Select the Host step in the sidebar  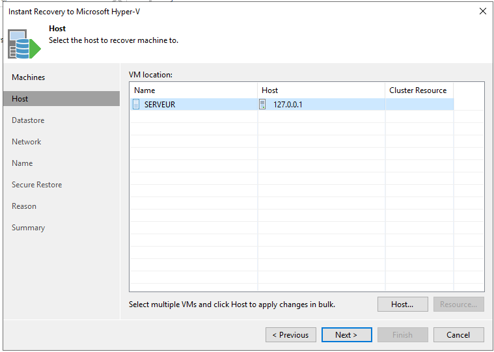[x=20, y=99]
